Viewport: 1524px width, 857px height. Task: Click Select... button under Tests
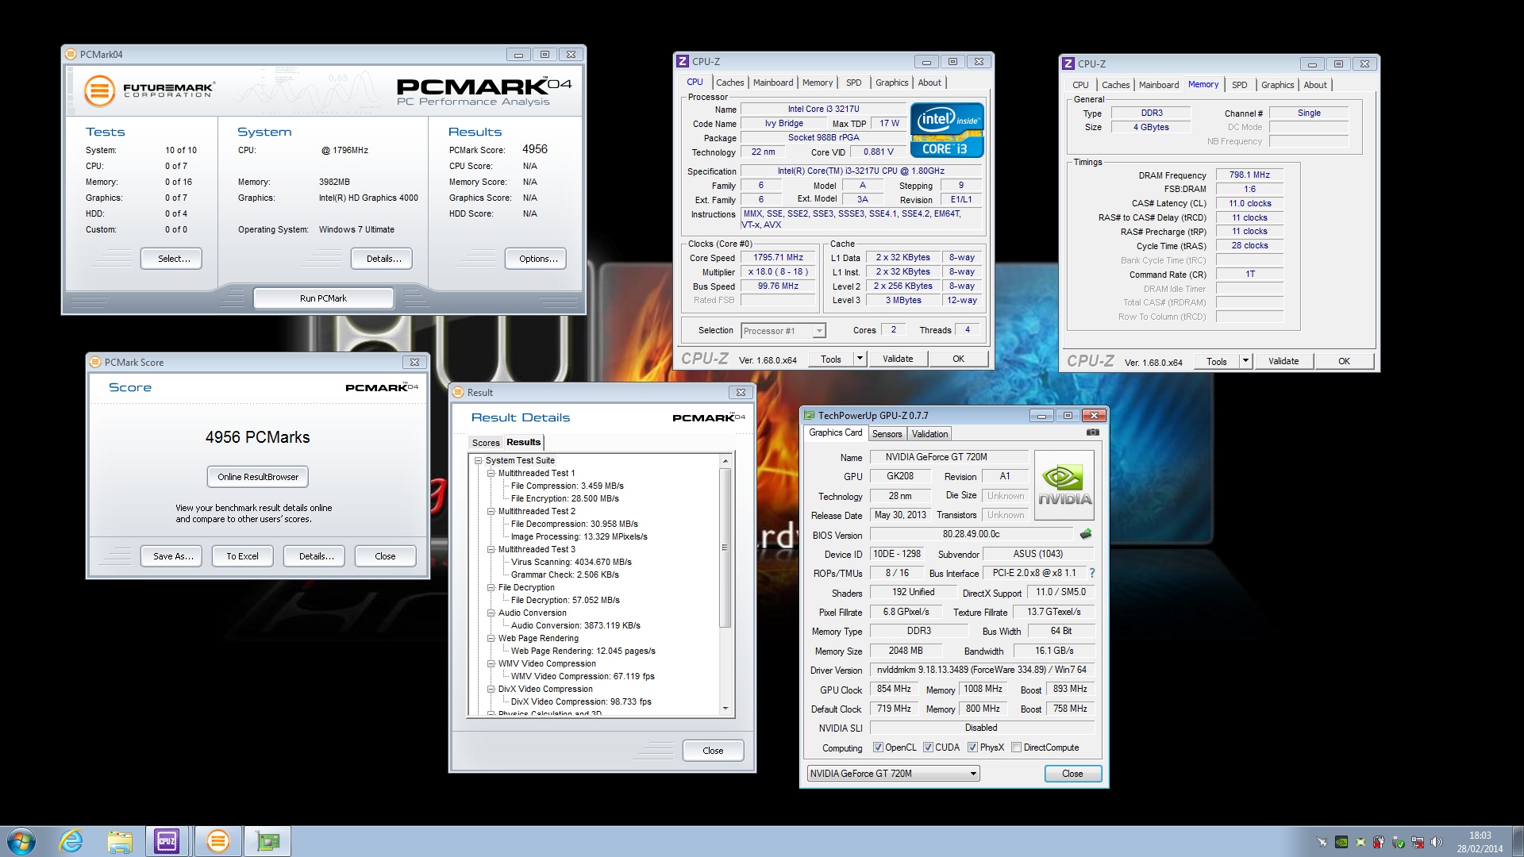171,259
